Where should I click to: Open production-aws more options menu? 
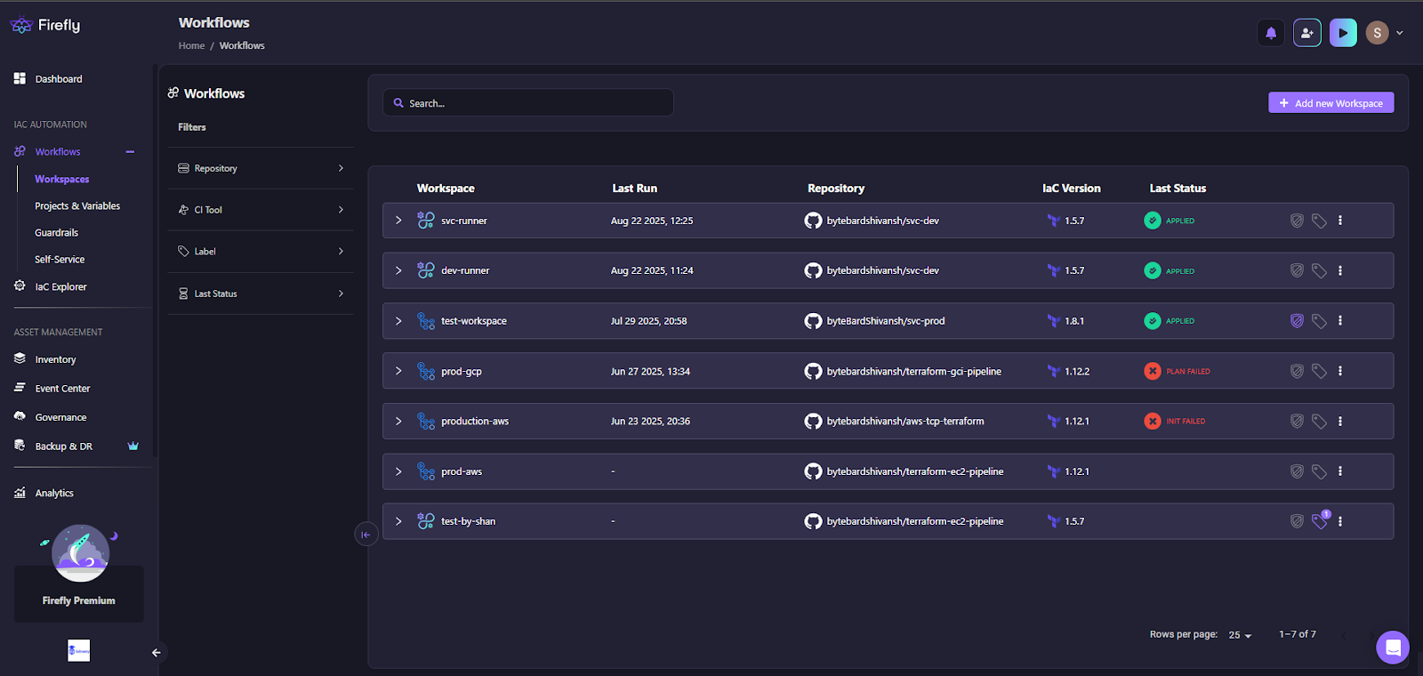(x=1340, y=421)
